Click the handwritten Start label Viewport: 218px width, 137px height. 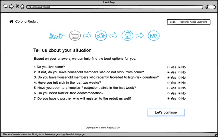coord(57,36)
